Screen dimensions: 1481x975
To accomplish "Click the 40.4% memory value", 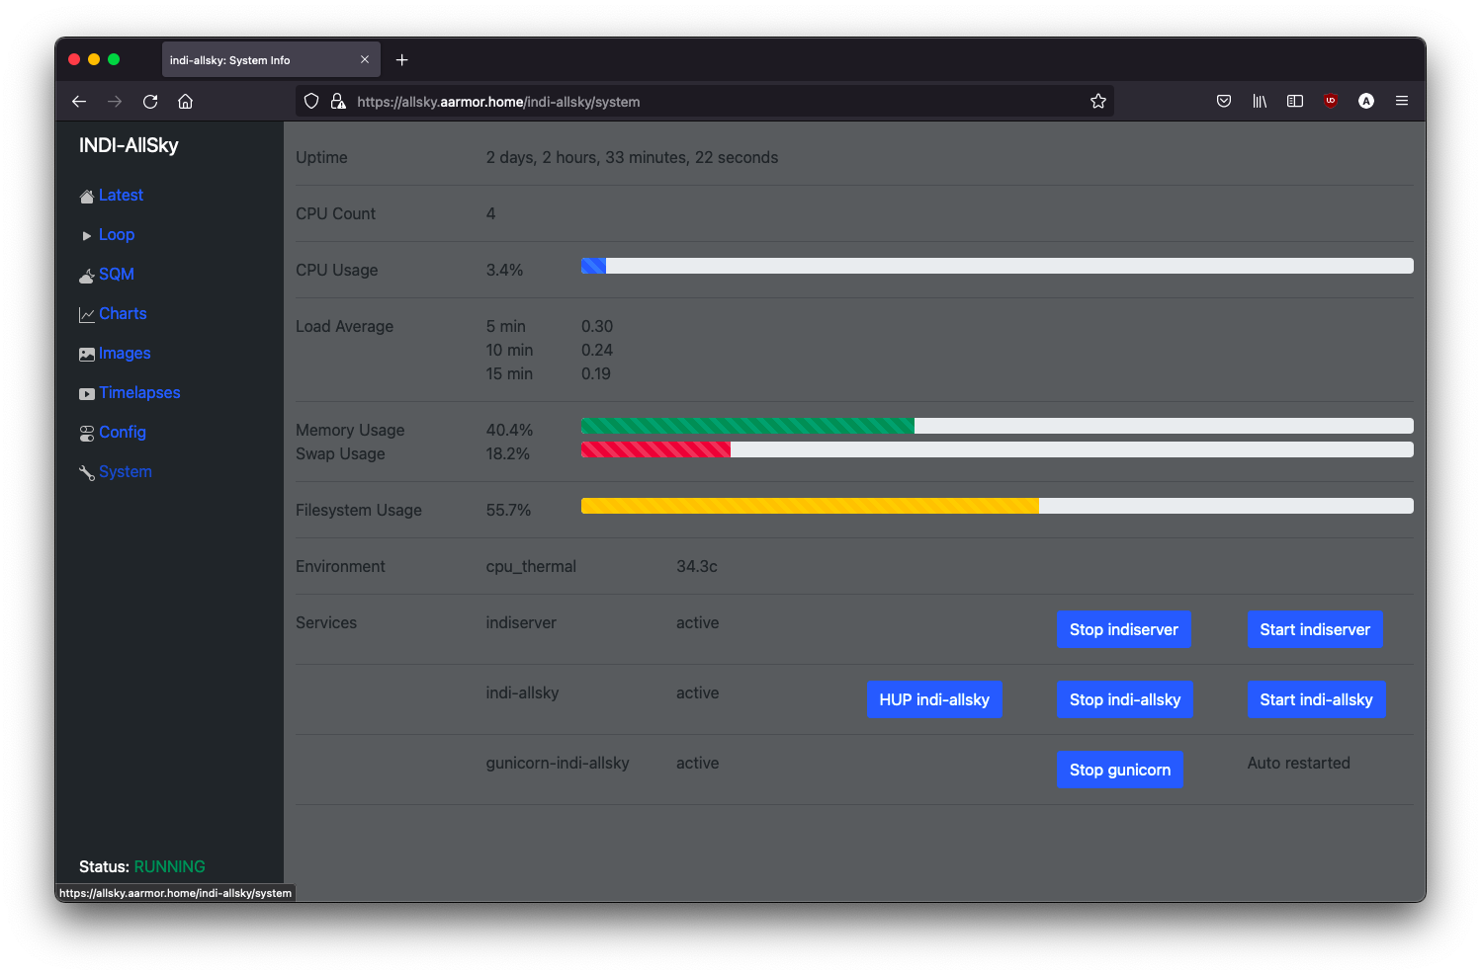I will (x=509, y=430).
